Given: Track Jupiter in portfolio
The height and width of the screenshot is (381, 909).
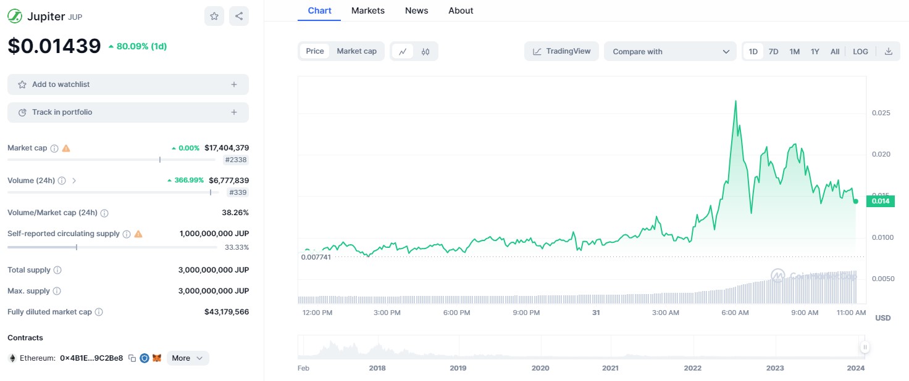Looking at the screenshot, I should pos(128,112).
